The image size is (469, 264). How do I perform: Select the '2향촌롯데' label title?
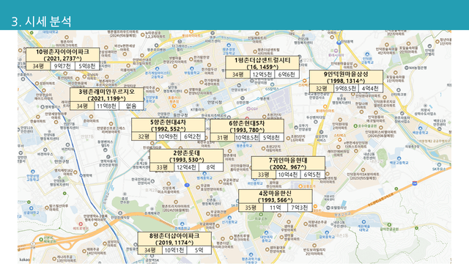click(x=187, y=153)
